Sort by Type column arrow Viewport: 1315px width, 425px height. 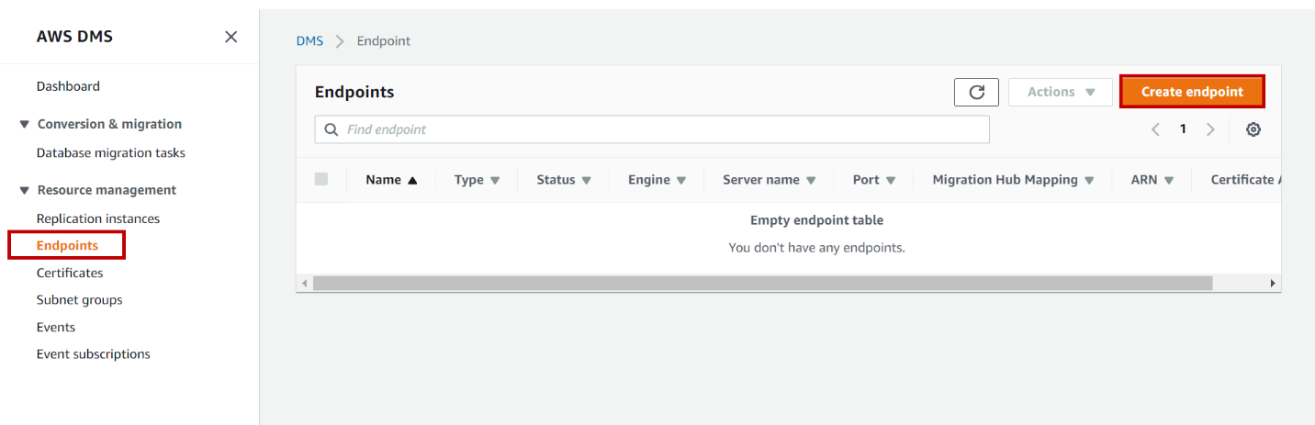[x=495, y=180]
